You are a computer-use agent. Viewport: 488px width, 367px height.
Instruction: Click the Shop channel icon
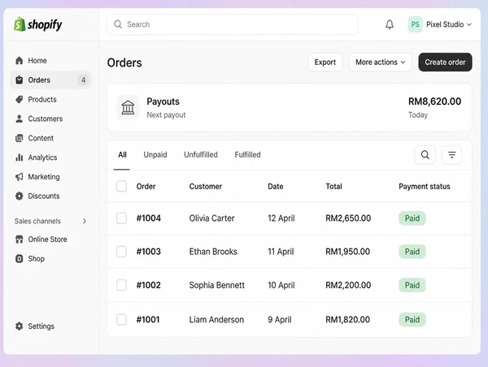click(x=20, y=258)
